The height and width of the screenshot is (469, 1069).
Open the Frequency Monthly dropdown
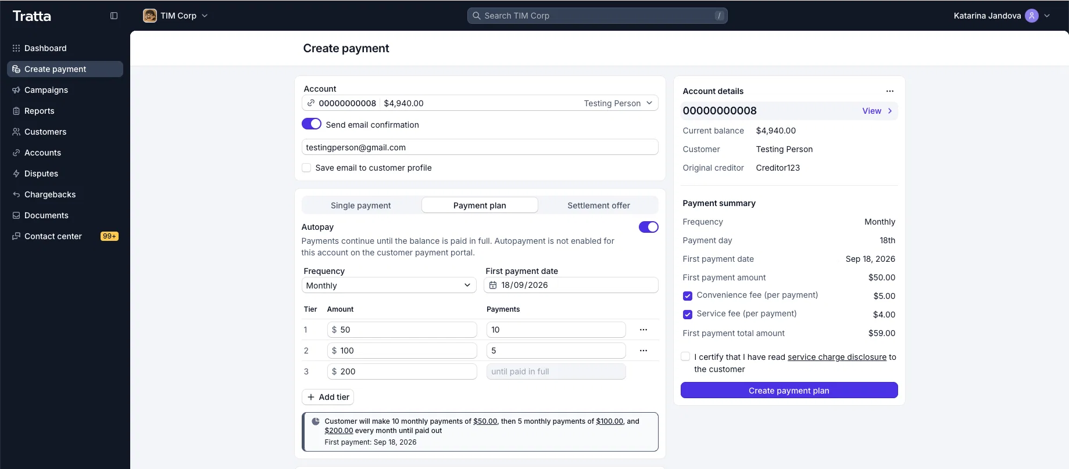(x=389, y=285)
